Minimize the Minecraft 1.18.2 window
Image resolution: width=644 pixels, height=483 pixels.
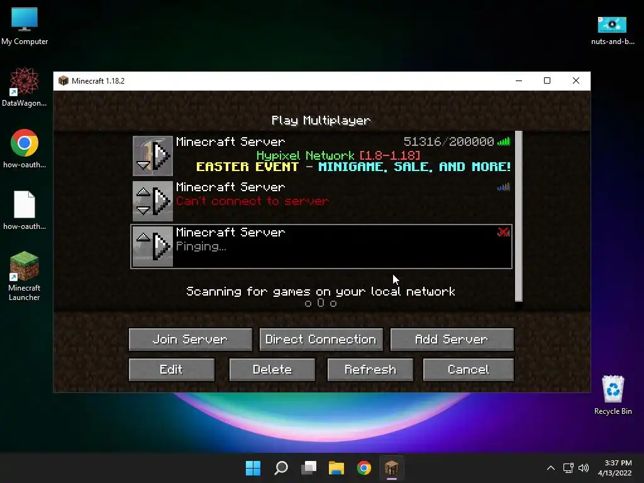pos(519,80)
